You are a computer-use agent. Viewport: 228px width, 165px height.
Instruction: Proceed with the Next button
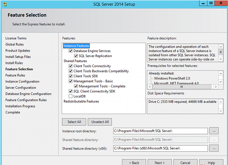pos(160,162)
